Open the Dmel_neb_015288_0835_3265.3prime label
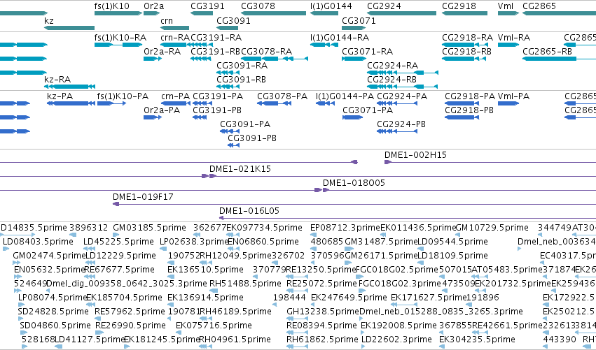596x350 pixels. pyautogui.click(x=441, y=312)
